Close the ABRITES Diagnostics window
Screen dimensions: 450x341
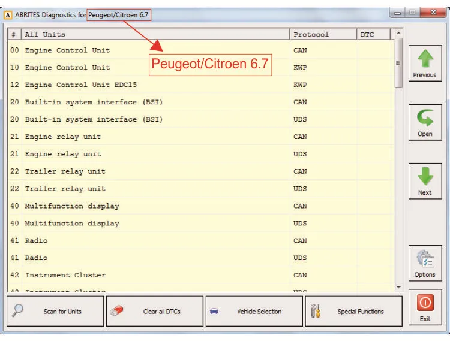[433, 13]
